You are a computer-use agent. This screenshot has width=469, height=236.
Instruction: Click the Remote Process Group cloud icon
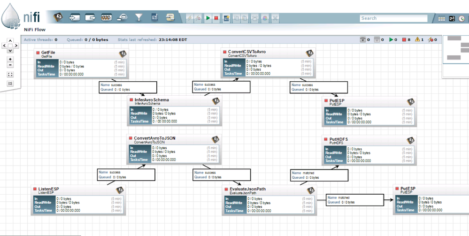pyautogui.click(x=122, y=18)
